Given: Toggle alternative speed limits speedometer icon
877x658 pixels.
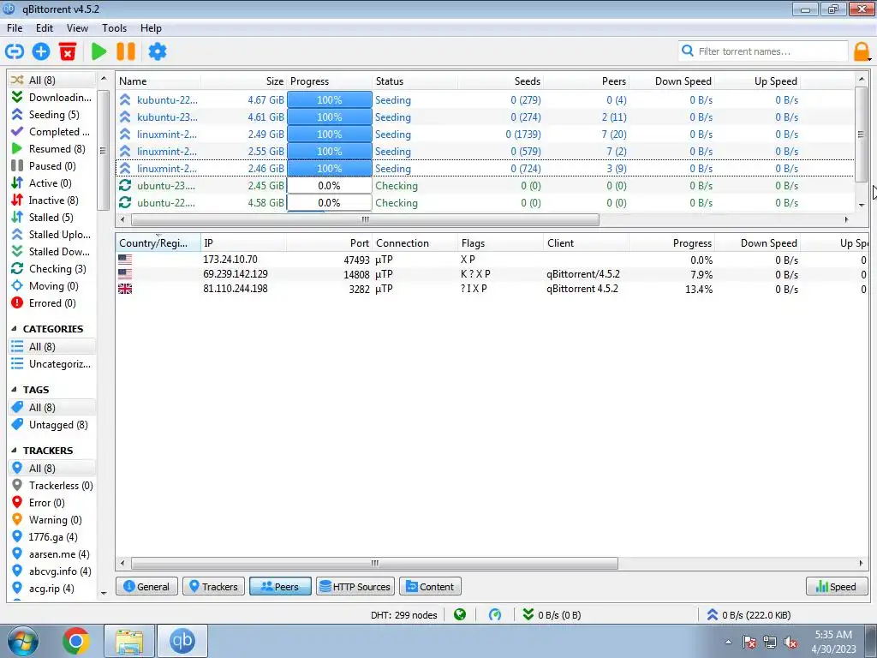Looking at the screenshot, I should [x=495, y=615].
